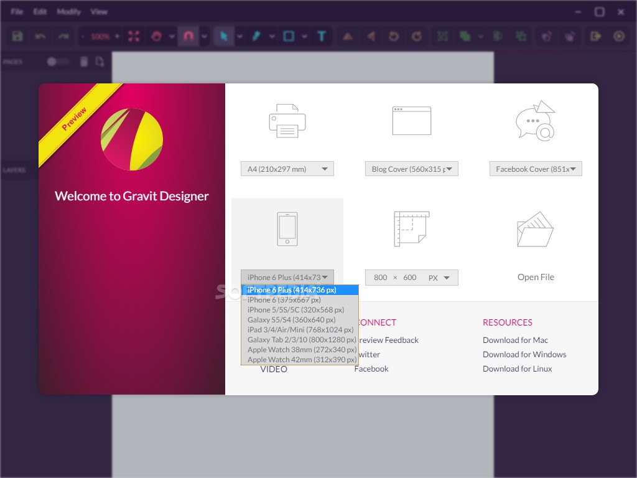This screenshot has height=478, width=637.
Task: Click the export icon in toolbar
Action: [x=595, y=36]
